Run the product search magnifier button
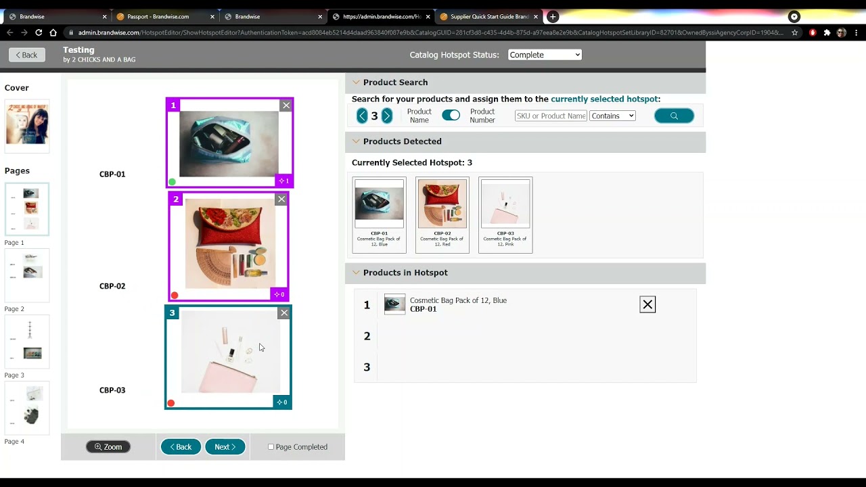The width and height of the screenshot is (866, 487). (x=674, y=116)
